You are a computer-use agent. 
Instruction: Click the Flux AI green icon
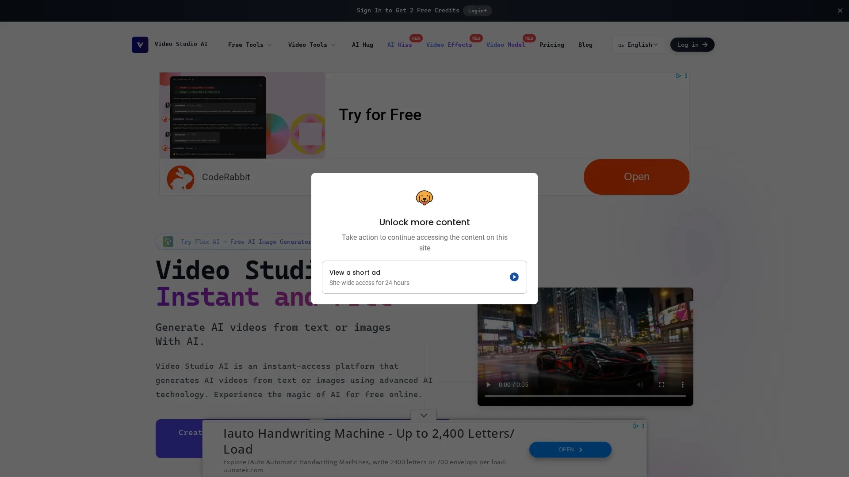coord(168,242)
